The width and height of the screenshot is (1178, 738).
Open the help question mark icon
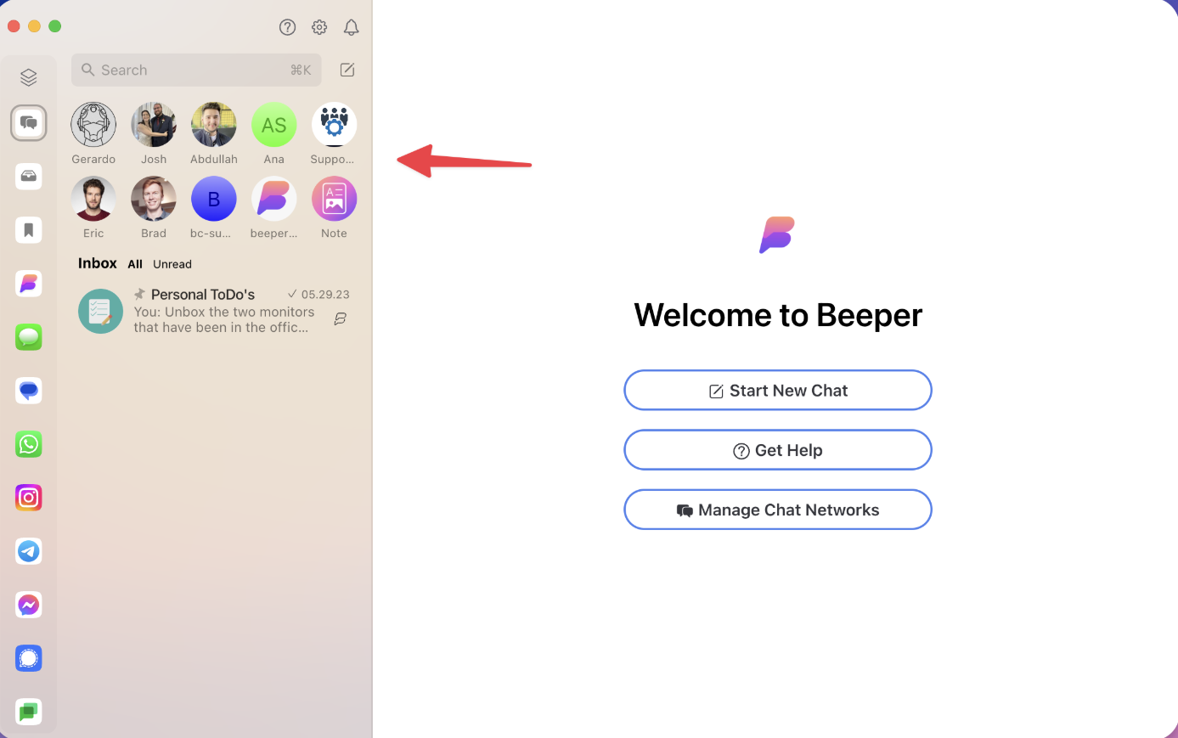coord(287,27)
